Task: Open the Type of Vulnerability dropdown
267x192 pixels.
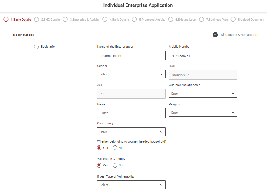Action: click(131, 185)
